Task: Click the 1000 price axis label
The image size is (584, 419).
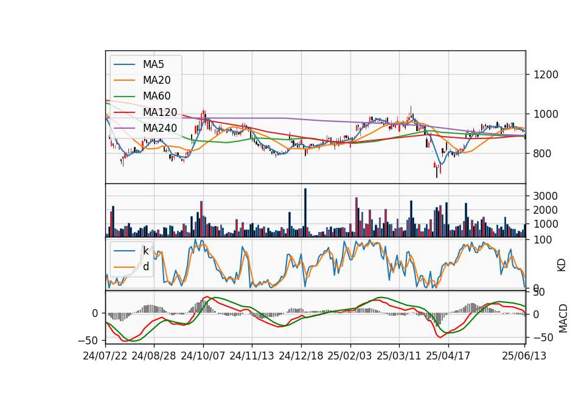Action: 546,115
